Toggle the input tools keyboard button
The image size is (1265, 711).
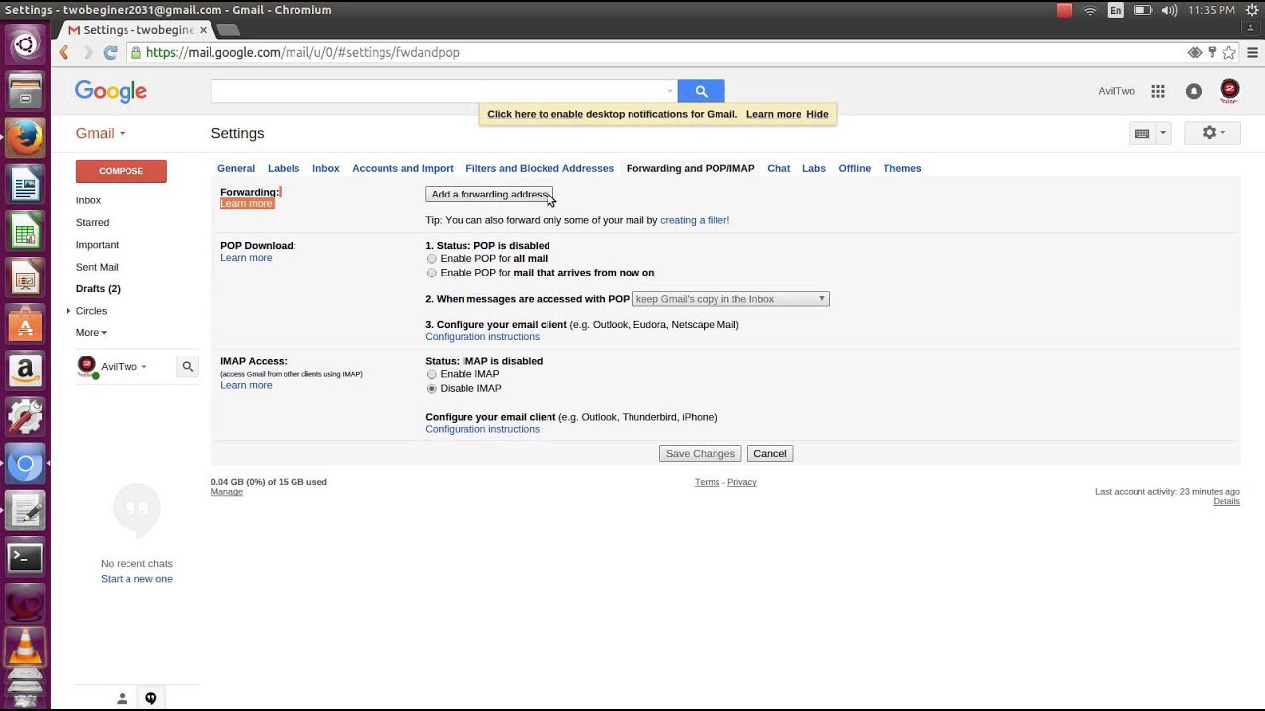pos(1142,133)
